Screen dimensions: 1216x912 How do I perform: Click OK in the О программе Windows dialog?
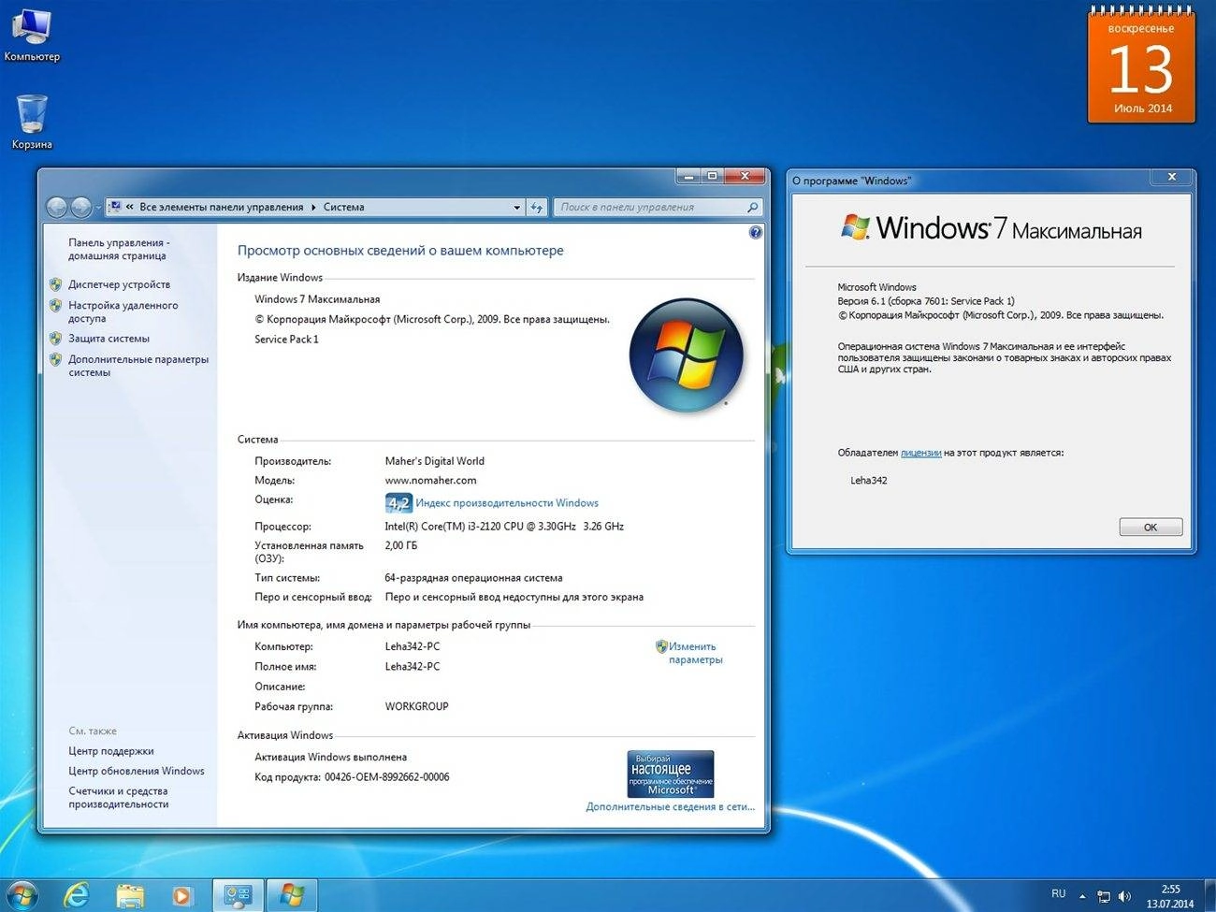tap(1151, 528)
